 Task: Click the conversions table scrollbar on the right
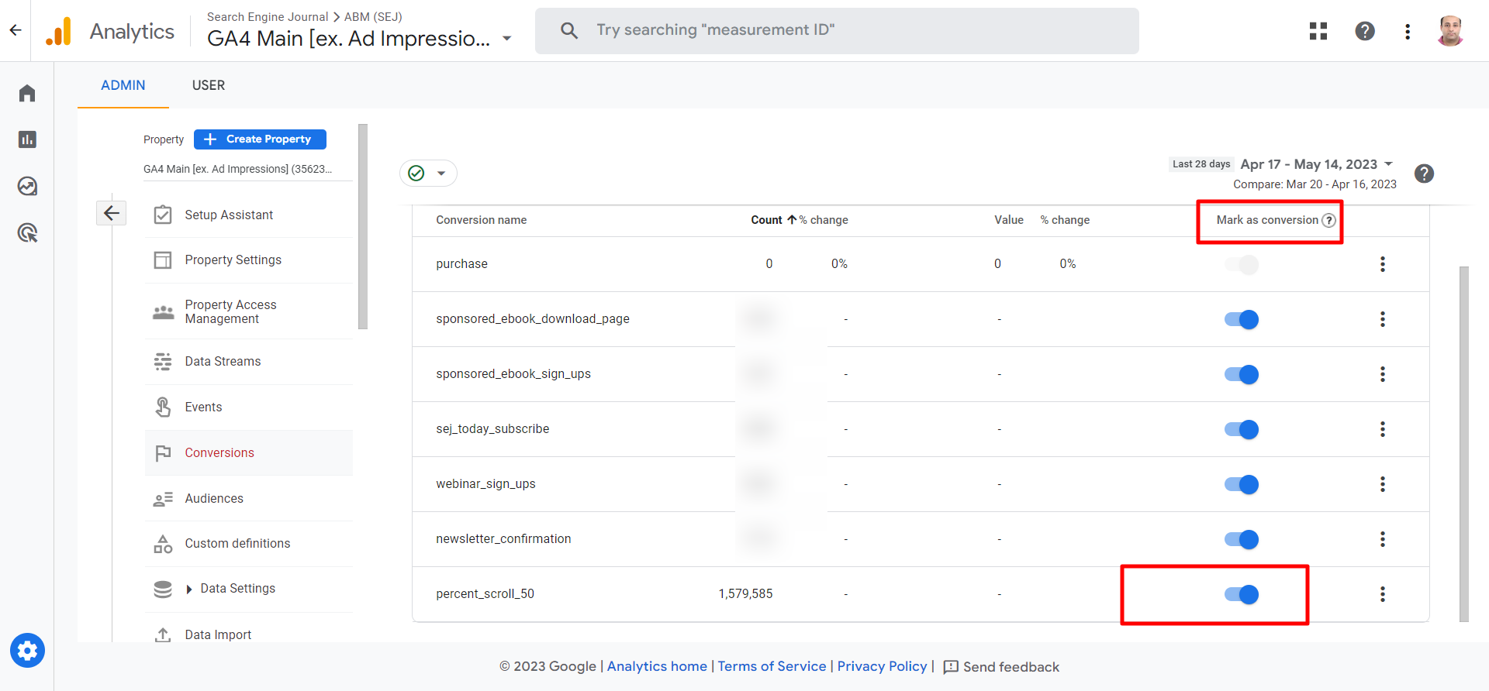point(1464,444)
